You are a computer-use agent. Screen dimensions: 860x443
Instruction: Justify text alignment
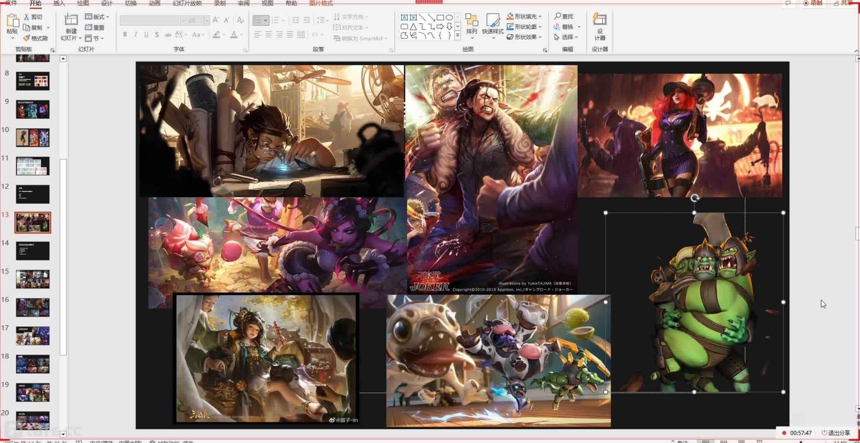(290, 34)
